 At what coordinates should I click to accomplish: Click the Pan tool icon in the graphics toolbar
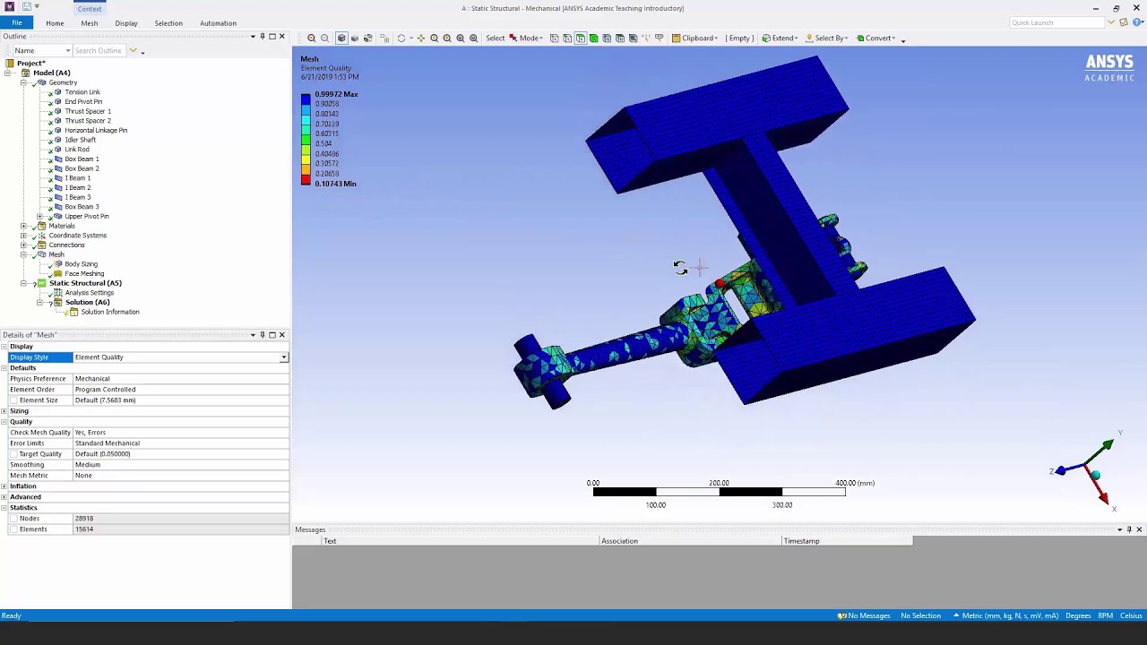click(421, 39)
